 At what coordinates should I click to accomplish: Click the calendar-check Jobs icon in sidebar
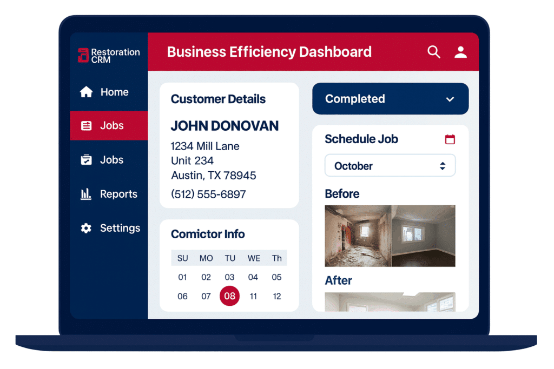click(x=86, y=160)
